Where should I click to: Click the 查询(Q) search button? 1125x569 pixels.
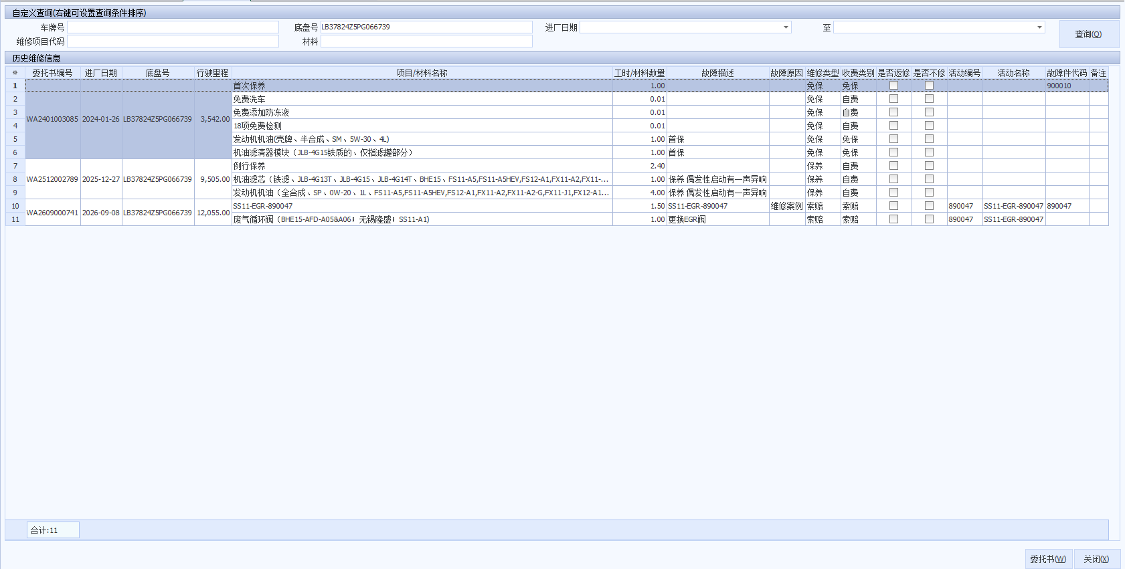coord(1089,34)
